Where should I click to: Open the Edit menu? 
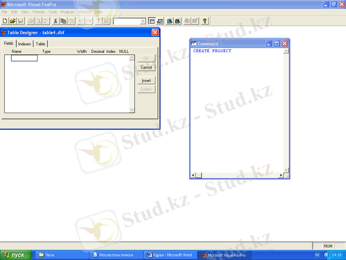pos(14,12)
